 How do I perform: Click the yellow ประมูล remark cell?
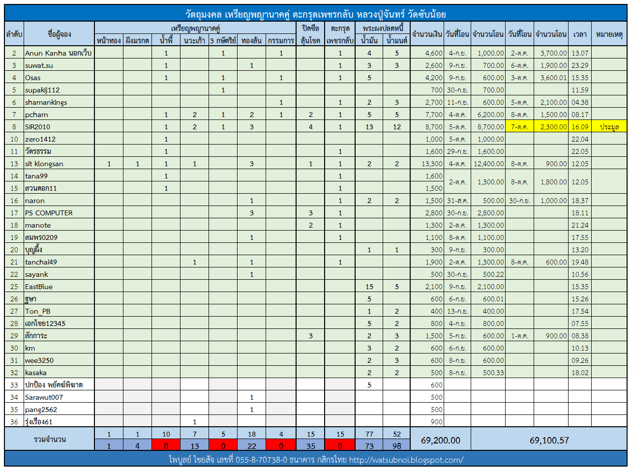(x=609, y=127)
